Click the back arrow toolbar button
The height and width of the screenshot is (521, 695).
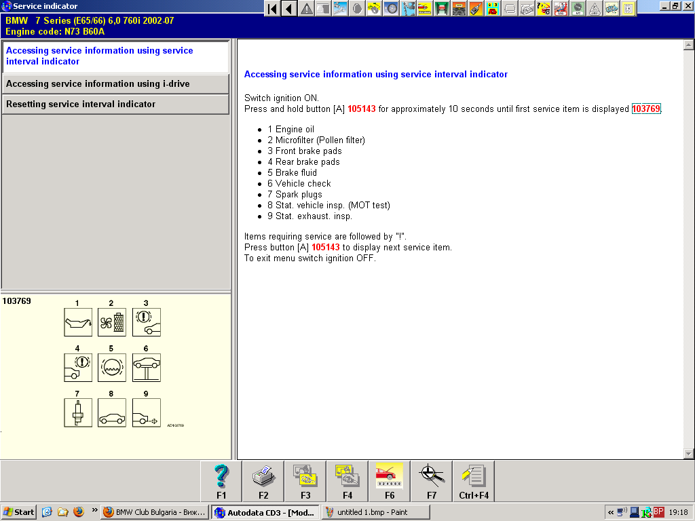(x=289, y=8)
